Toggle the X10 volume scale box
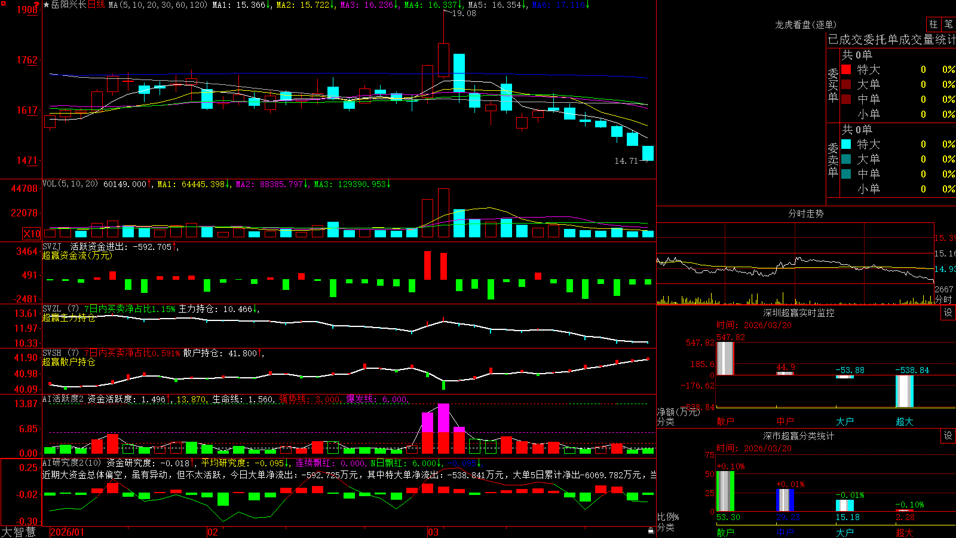The width and height of the screenshot is (956, 538). click(x=32, y=234)
